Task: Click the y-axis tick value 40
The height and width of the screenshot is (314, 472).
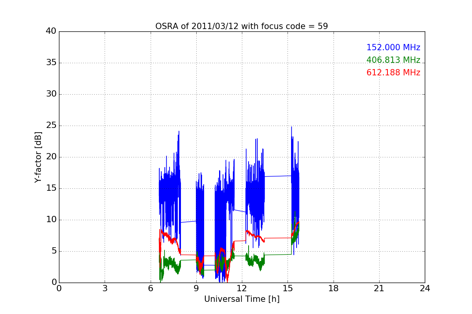Action: click(51, 31)
